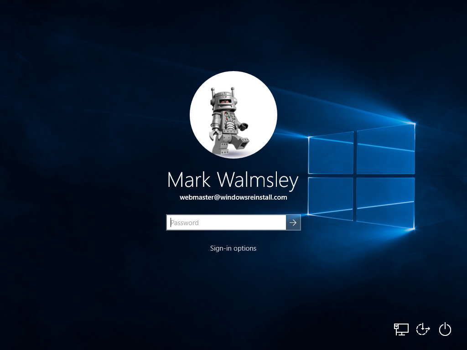The width and height of the screenshot is (467, 350).
Task: Click the robot profile picture
Action: pyautogui.click(x=233, y=114)
